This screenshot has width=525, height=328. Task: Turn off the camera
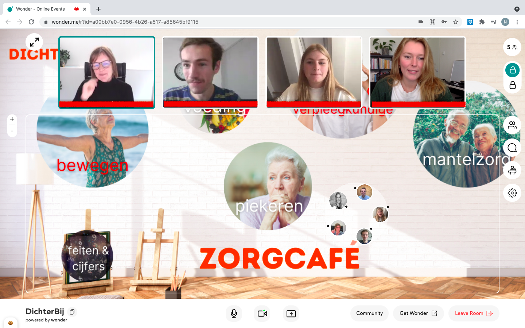coord(262,313)
